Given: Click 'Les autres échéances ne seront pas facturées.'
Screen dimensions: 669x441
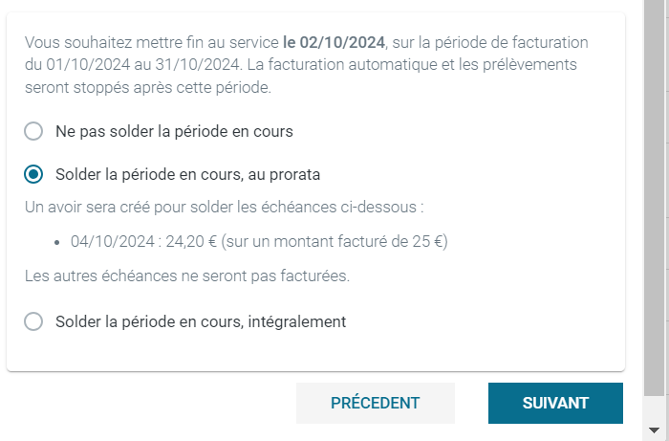Looking at the screenshot, I should click(x=187, y=276).
